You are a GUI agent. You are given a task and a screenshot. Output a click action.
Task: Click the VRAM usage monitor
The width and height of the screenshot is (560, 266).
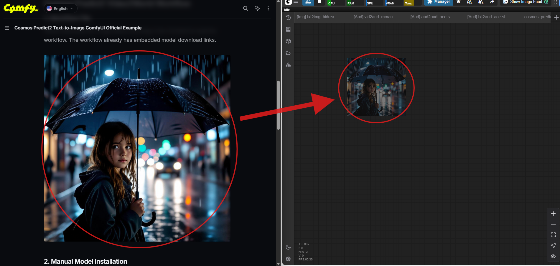[393, 3]
